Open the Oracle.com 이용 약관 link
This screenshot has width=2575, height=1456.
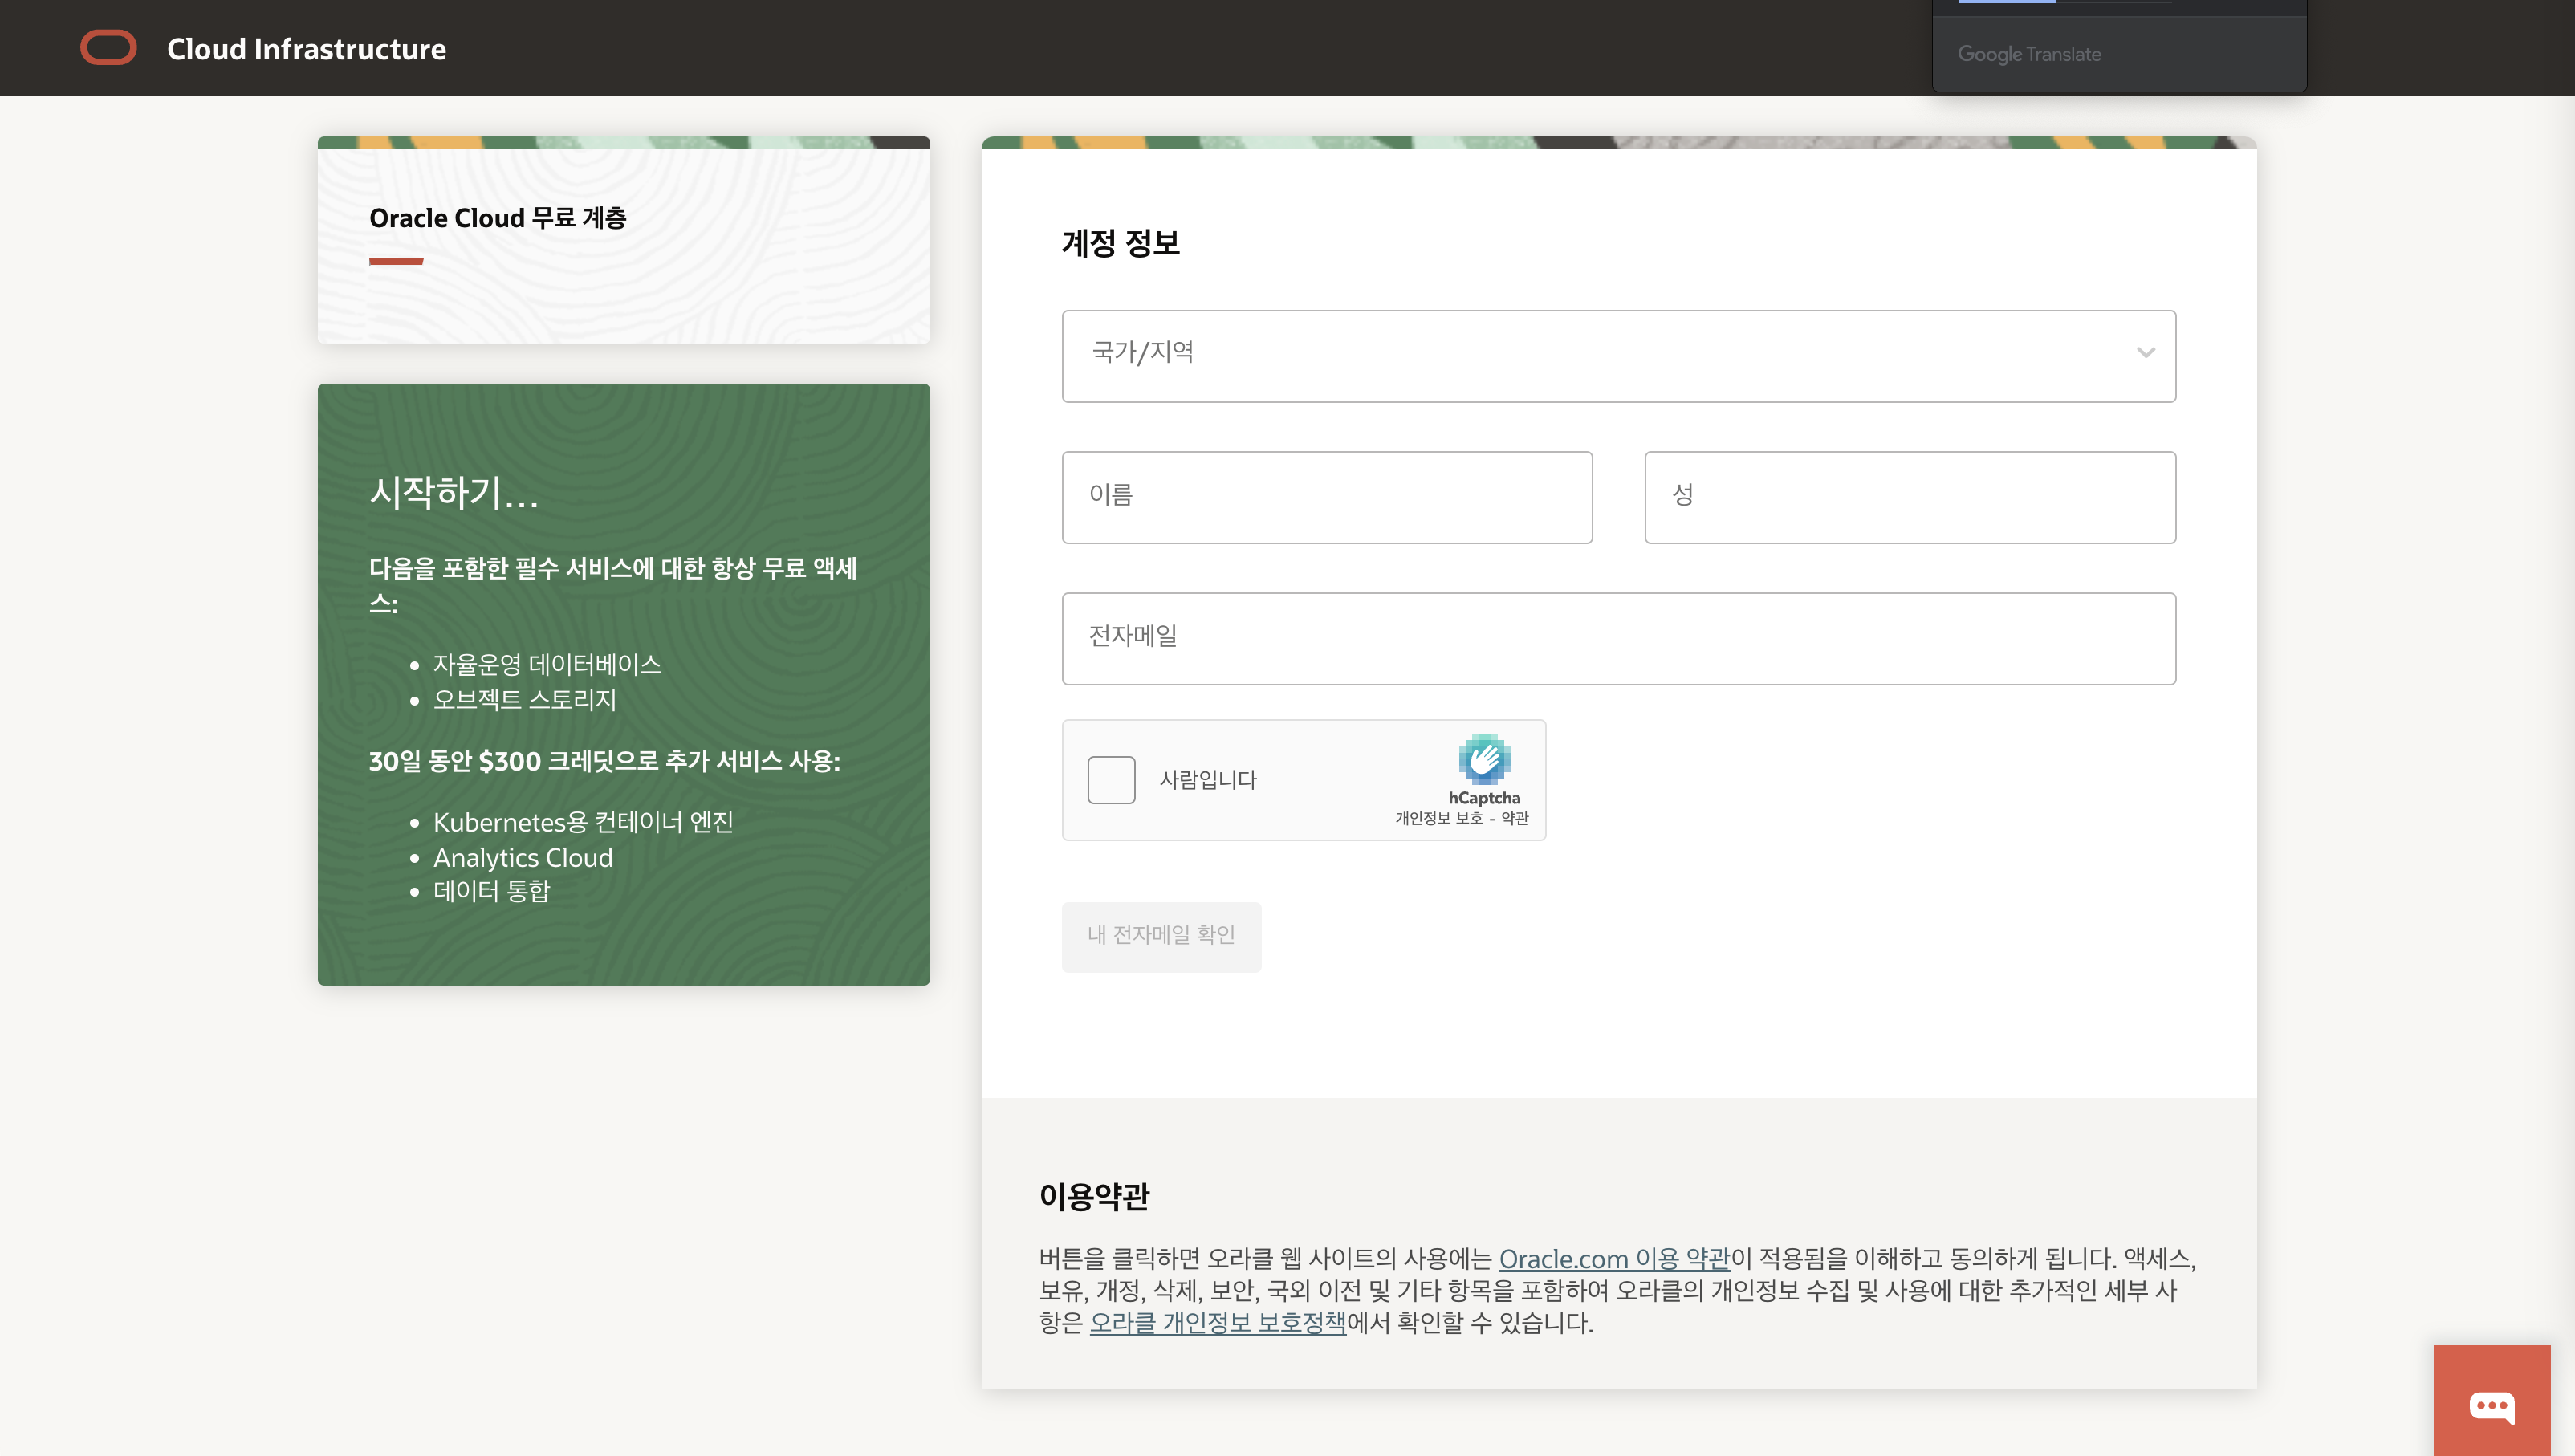1613,1258
